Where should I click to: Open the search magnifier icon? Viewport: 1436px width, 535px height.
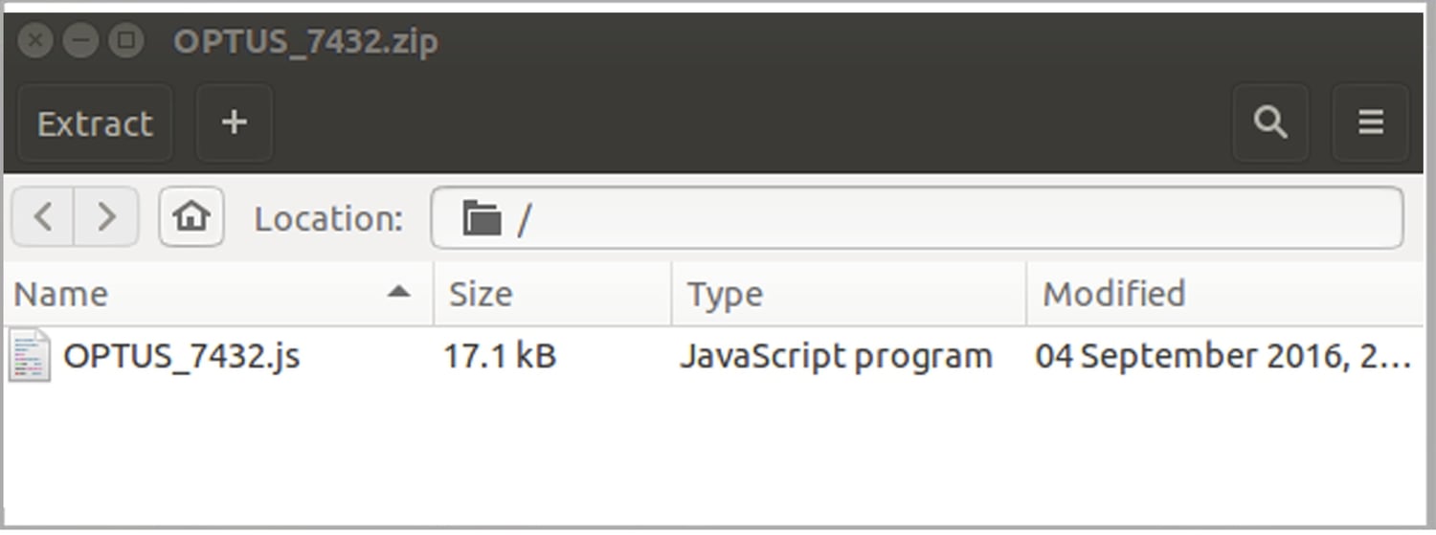[x=1270, y=123]
